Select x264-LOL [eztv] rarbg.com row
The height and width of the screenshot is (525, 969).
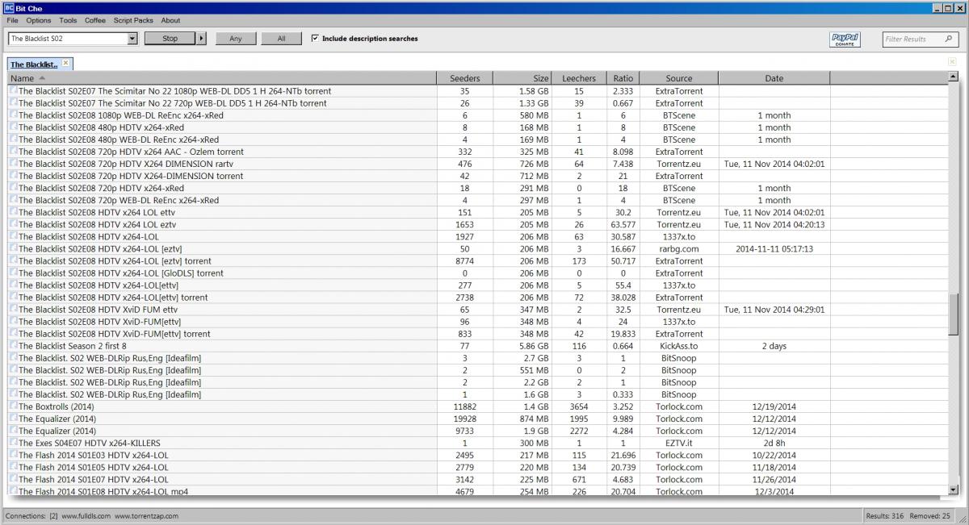click(478, 249)
